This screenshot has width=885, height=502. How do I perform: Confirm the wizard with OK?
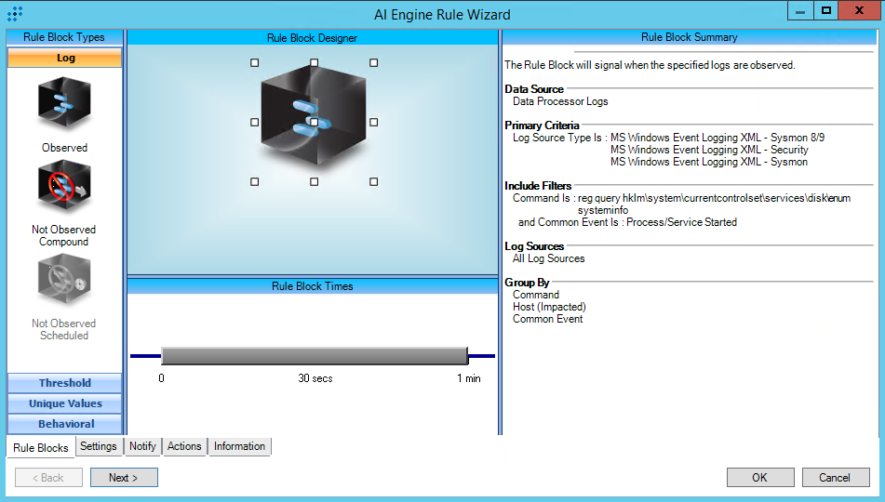(759, 477)
